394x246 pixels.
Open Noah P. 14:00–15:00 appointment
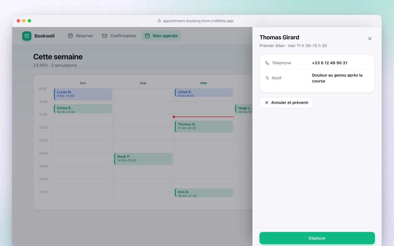pos(143,159)
